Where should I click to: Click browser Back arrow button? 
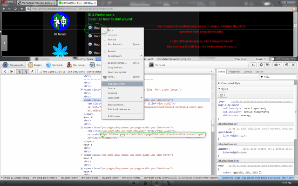4,9
